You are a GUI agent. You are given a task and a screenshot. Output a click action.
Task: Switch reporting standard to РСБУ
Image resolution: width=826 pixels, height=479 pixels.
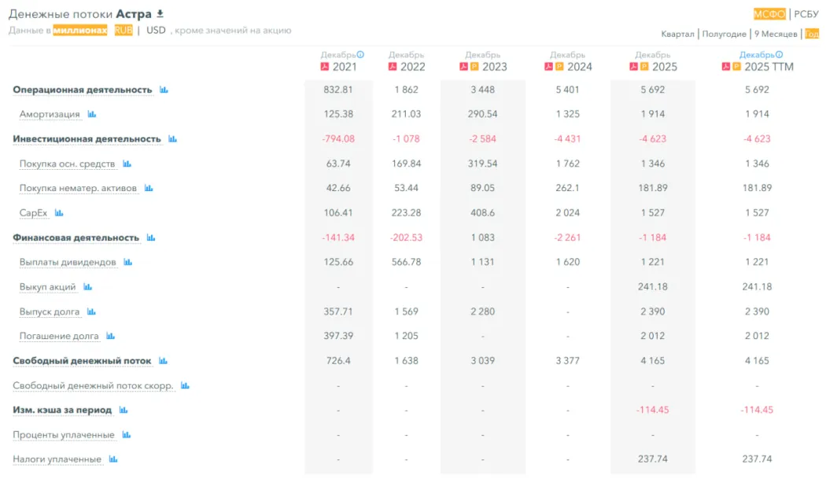806,14
